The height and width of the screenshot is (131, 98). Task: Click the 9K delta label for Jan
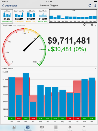12,119
